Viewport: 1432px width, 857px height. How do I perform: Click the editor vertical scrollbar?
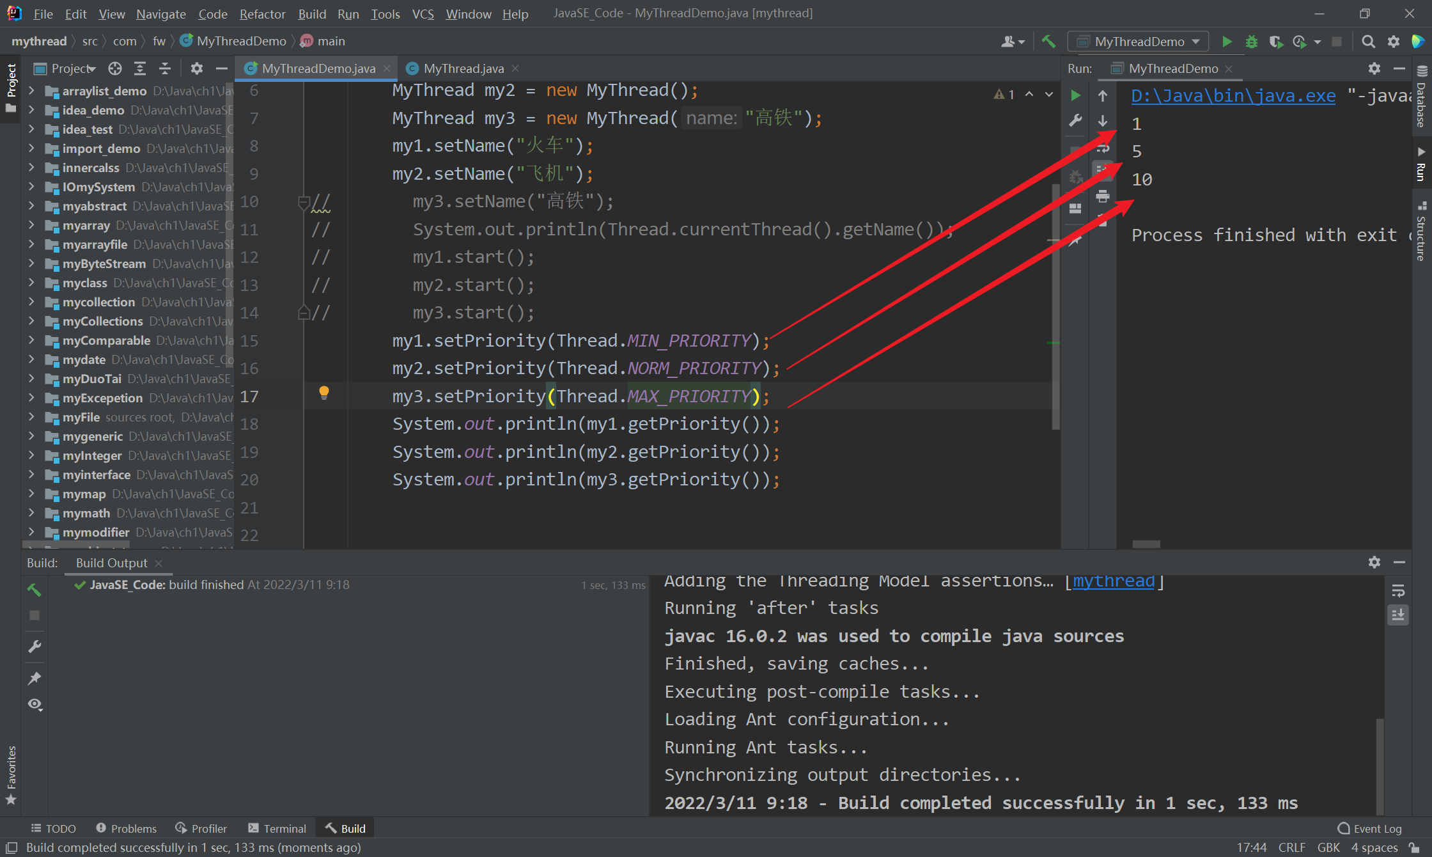(1055, 307)
